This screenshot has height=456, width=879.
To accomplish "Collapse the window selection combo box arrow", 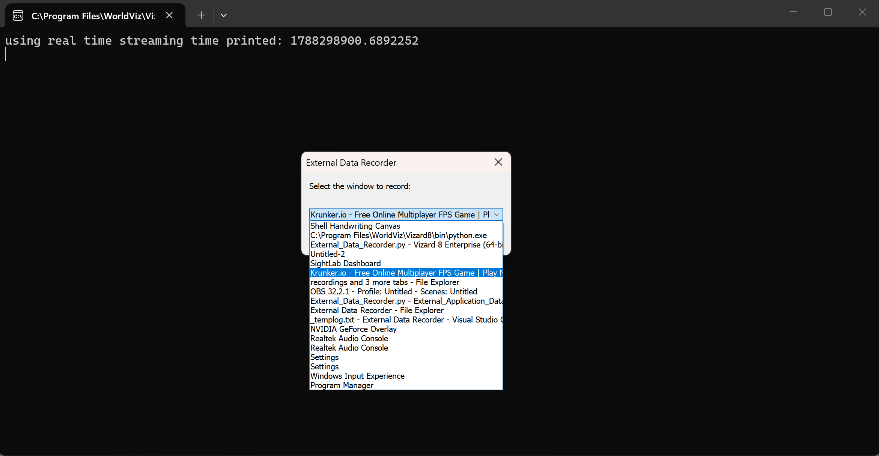I will tap(497, 214).
